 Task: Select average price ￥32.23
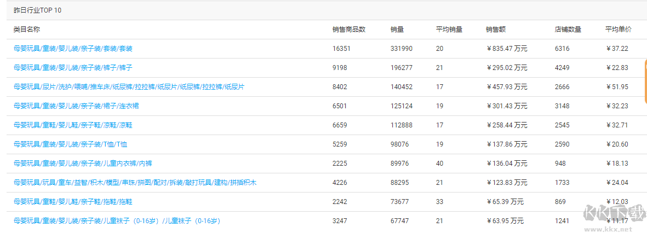(x=617, y=106)
